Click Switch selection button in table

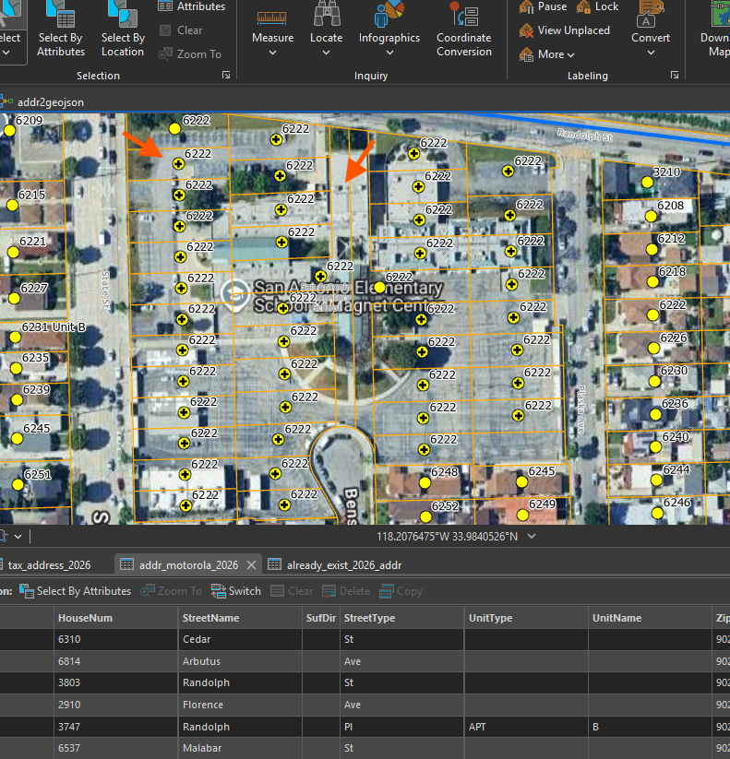236,591
